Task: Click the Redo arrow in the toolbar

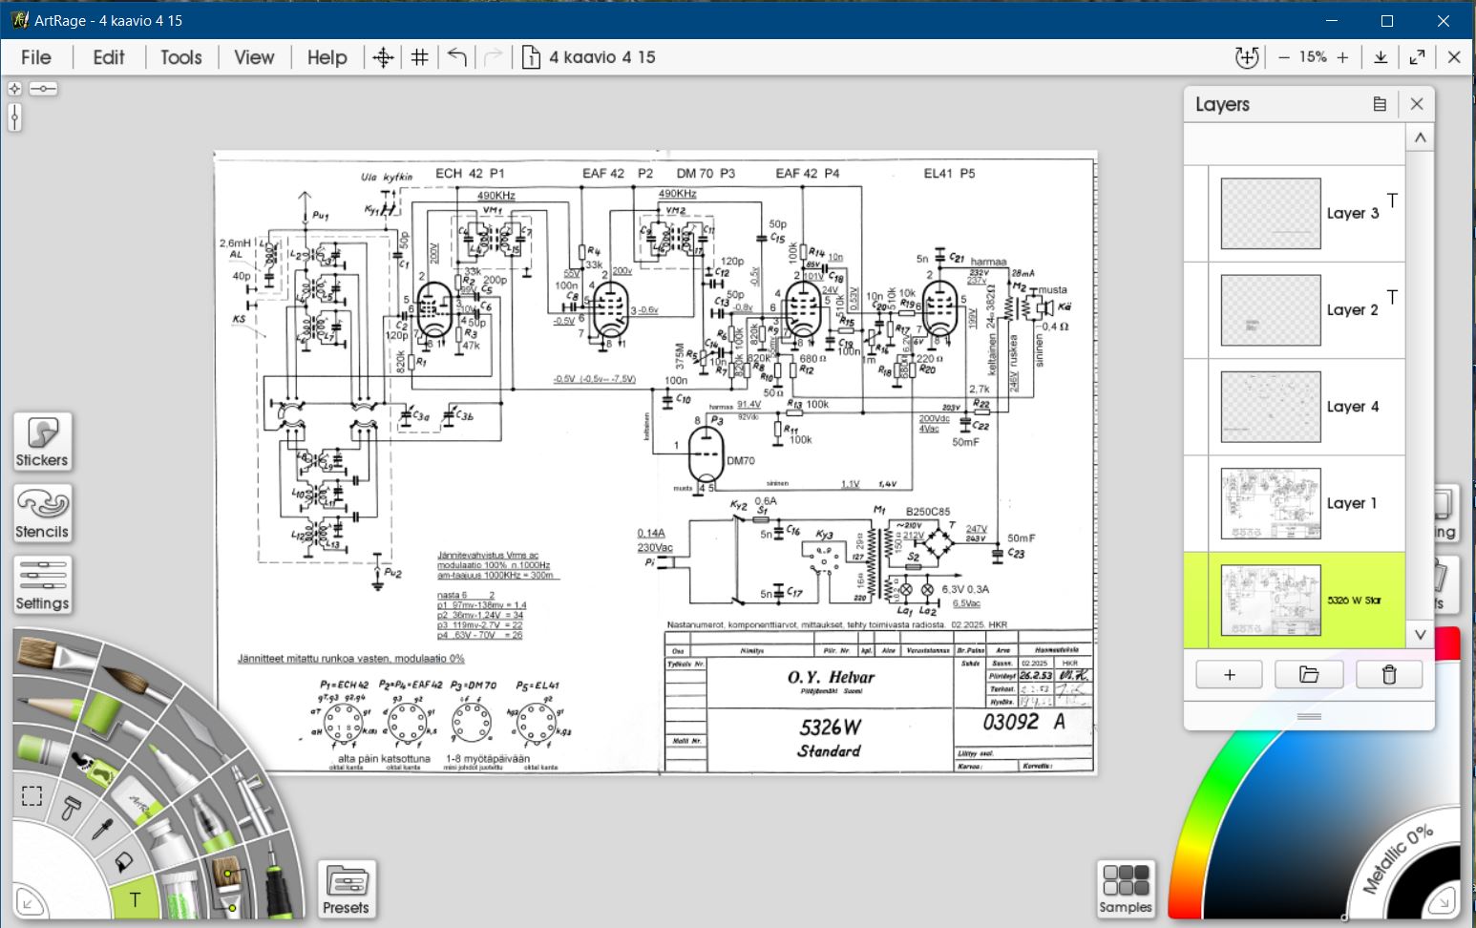Action: [493, 57]
